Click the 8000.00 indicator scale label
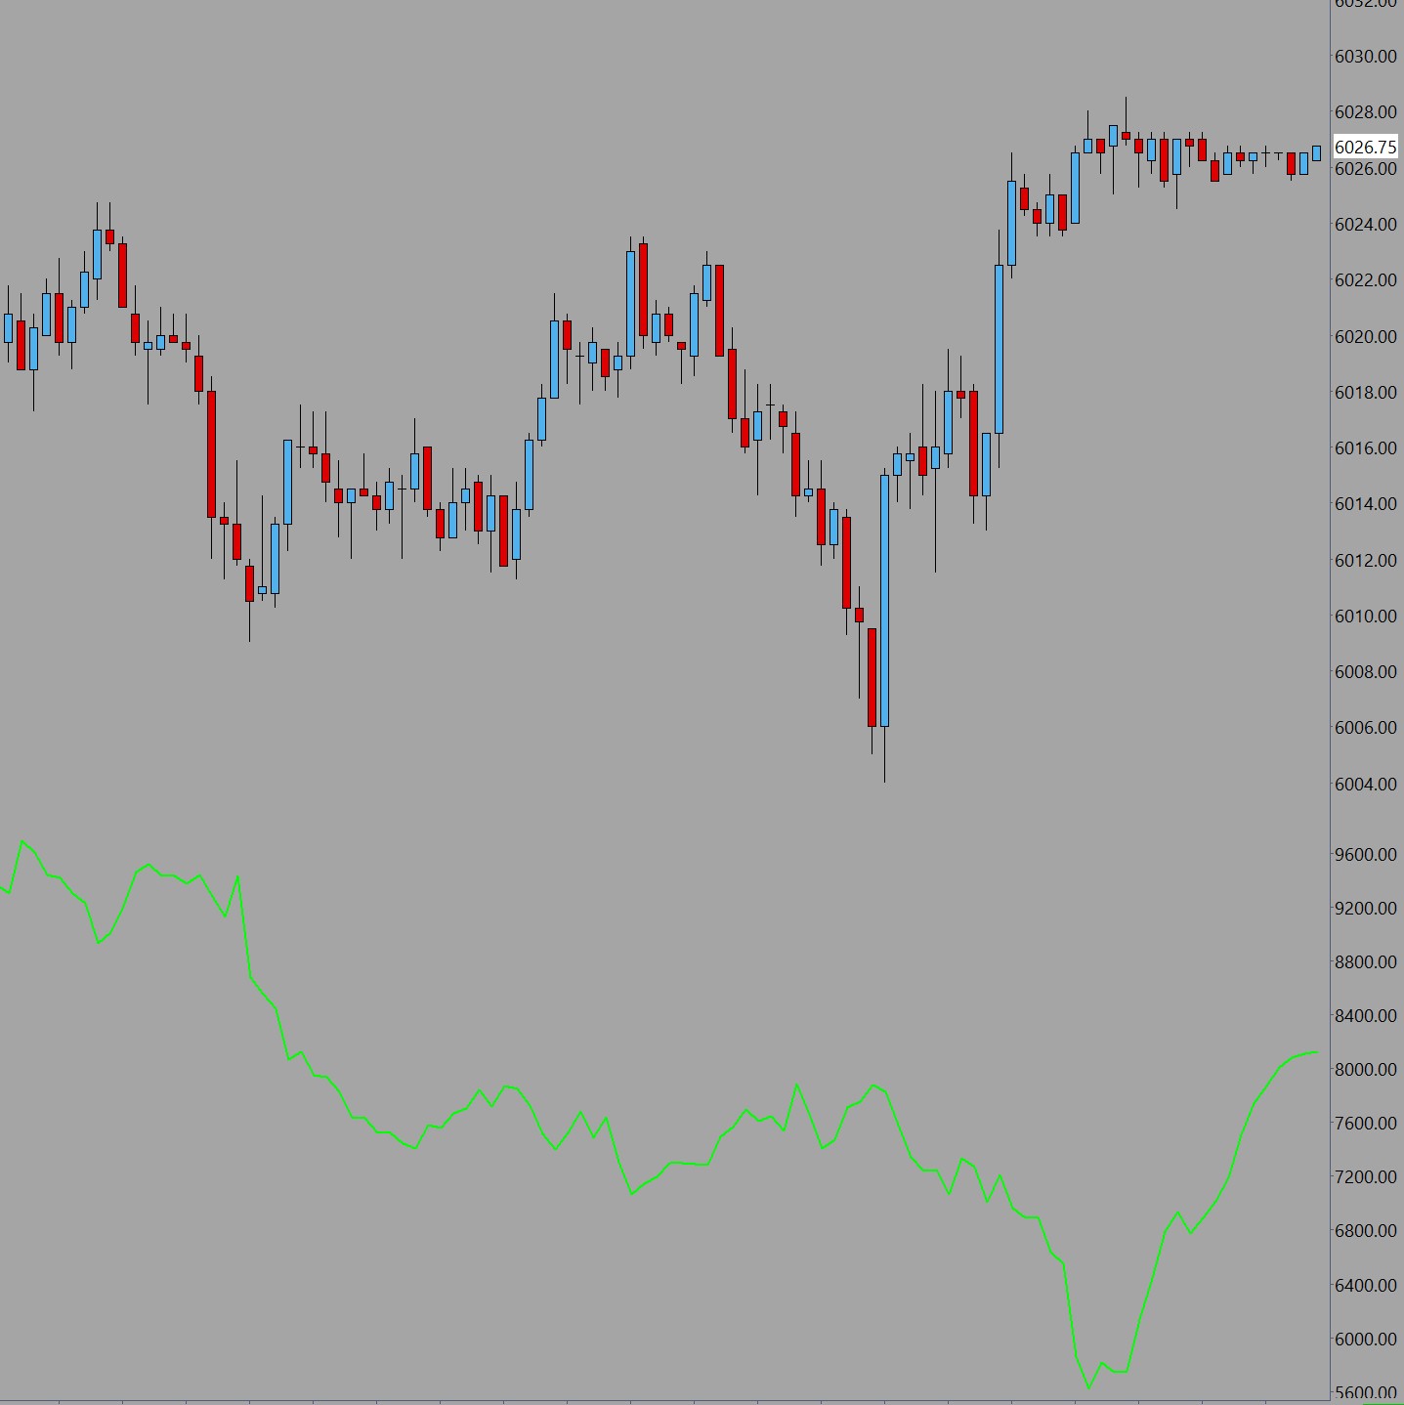The width and height of the screenshot is (1404, 1405). (1366, 1070)
